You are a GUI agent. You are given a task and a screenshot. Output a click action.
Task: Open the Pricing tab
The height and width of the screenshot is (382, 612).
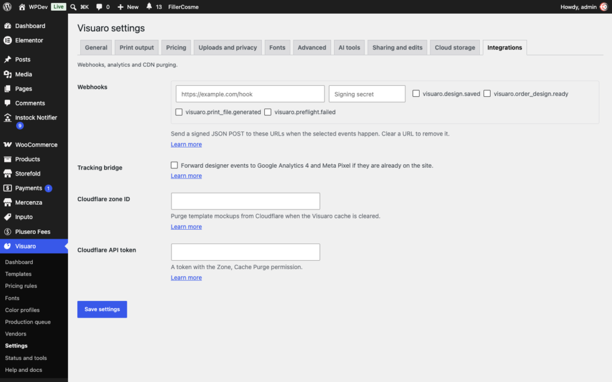176,48
